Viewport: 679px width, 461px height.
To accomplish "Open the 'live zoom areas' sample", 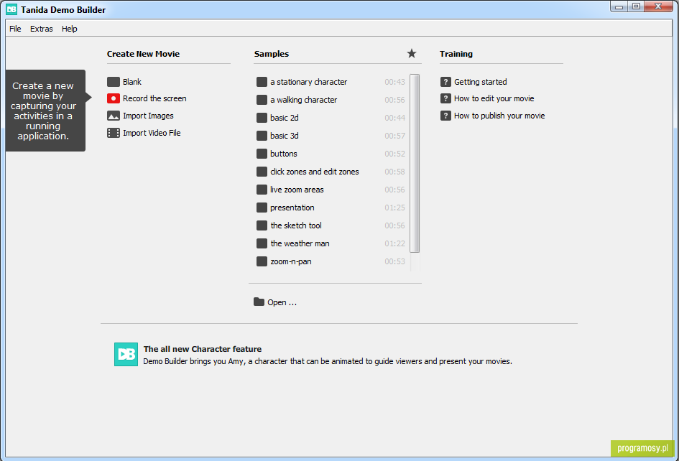I will (297, 190).
